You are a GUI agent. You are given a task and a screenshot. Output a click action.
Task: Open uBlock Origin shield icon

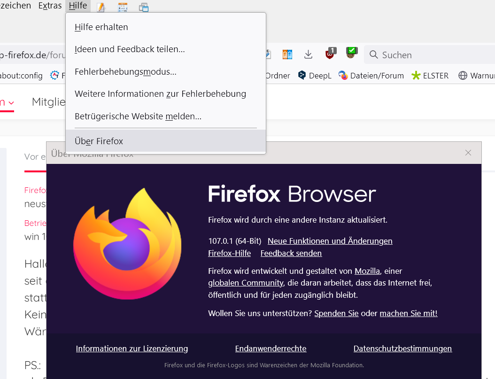pos(331,54)
